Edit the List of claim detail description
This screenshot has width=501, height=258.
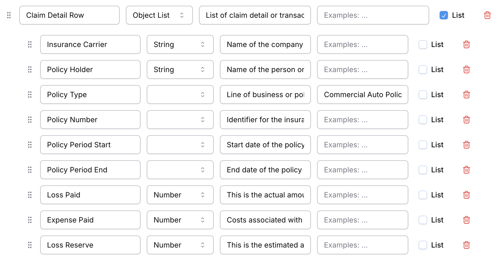click(x=255, y=15)
